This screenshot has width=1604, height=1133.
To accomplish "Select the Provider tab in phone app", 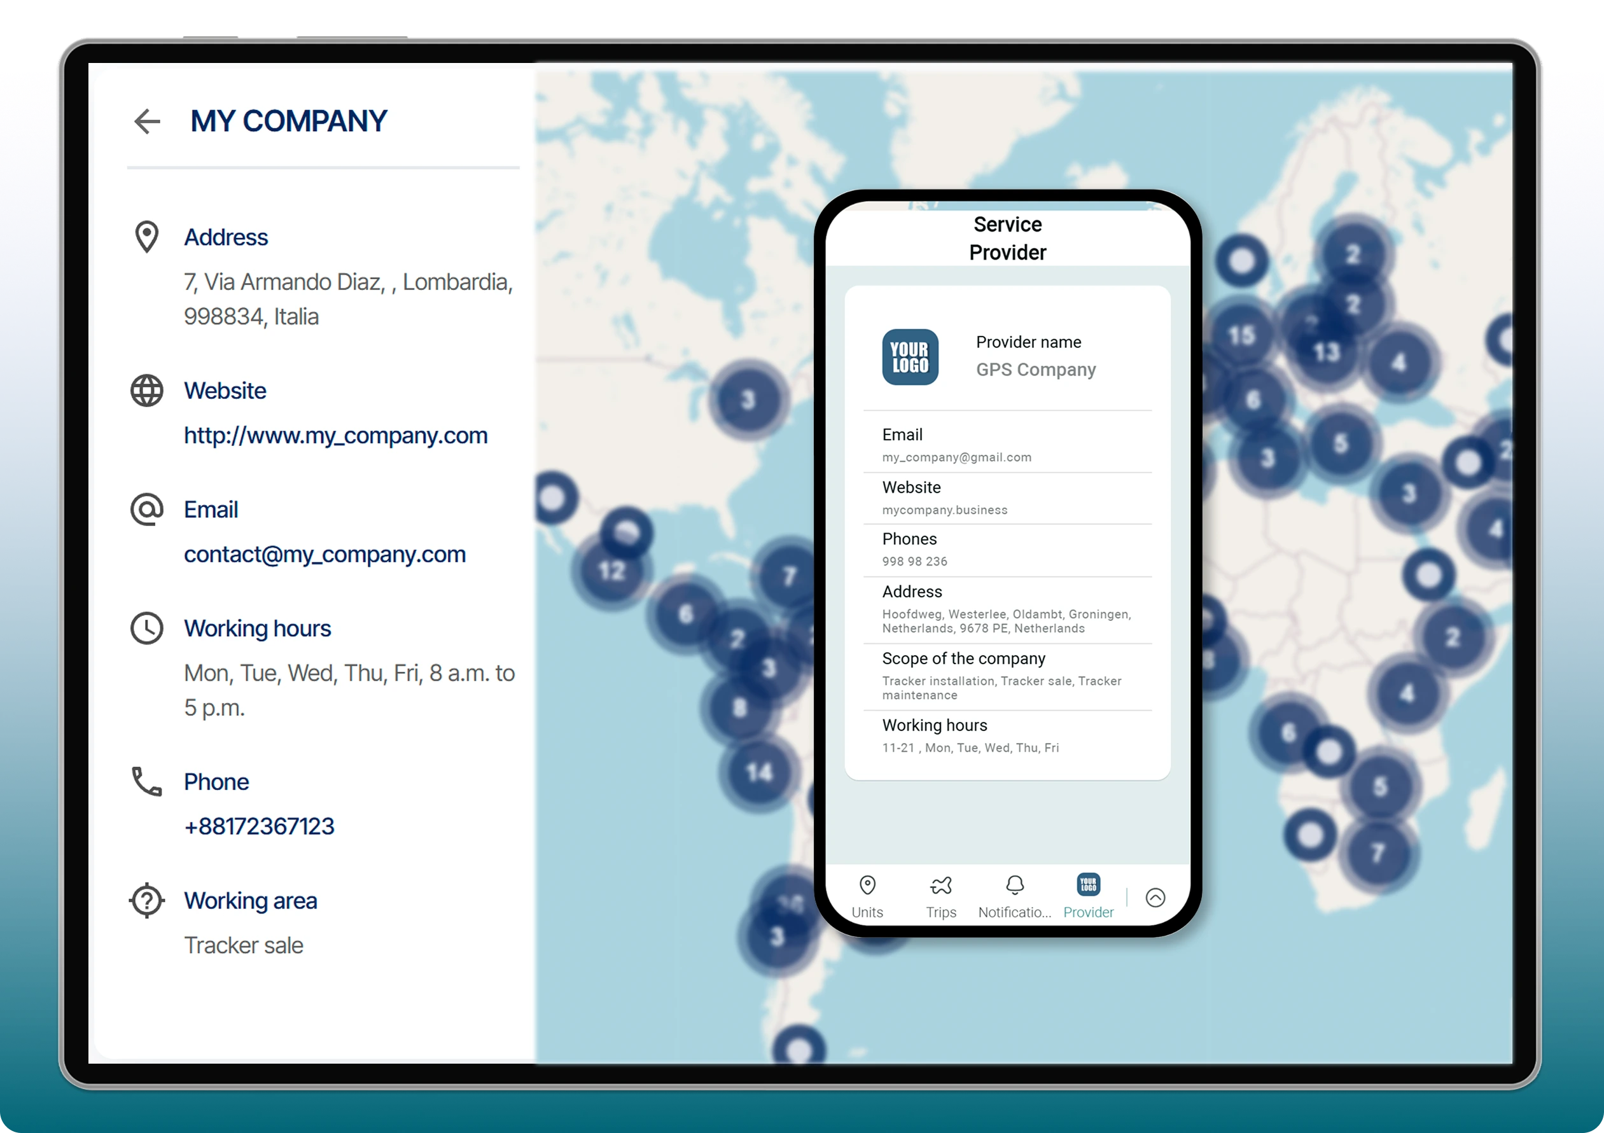I will coord(1089,897).
